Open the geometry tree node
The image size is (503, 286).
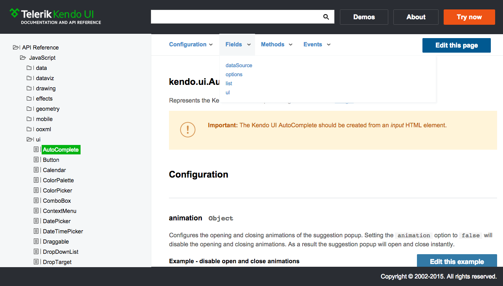coord(48,109)
